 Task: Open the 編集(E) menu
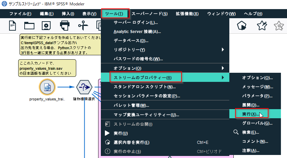[47, 14]
